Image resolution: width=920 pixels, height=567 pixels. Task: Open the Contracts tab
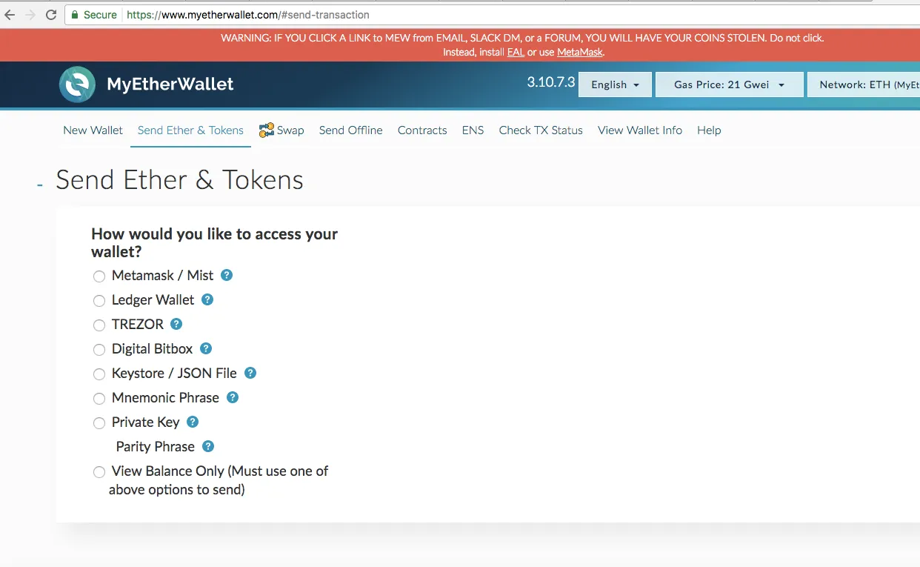[x=422, y=130]
